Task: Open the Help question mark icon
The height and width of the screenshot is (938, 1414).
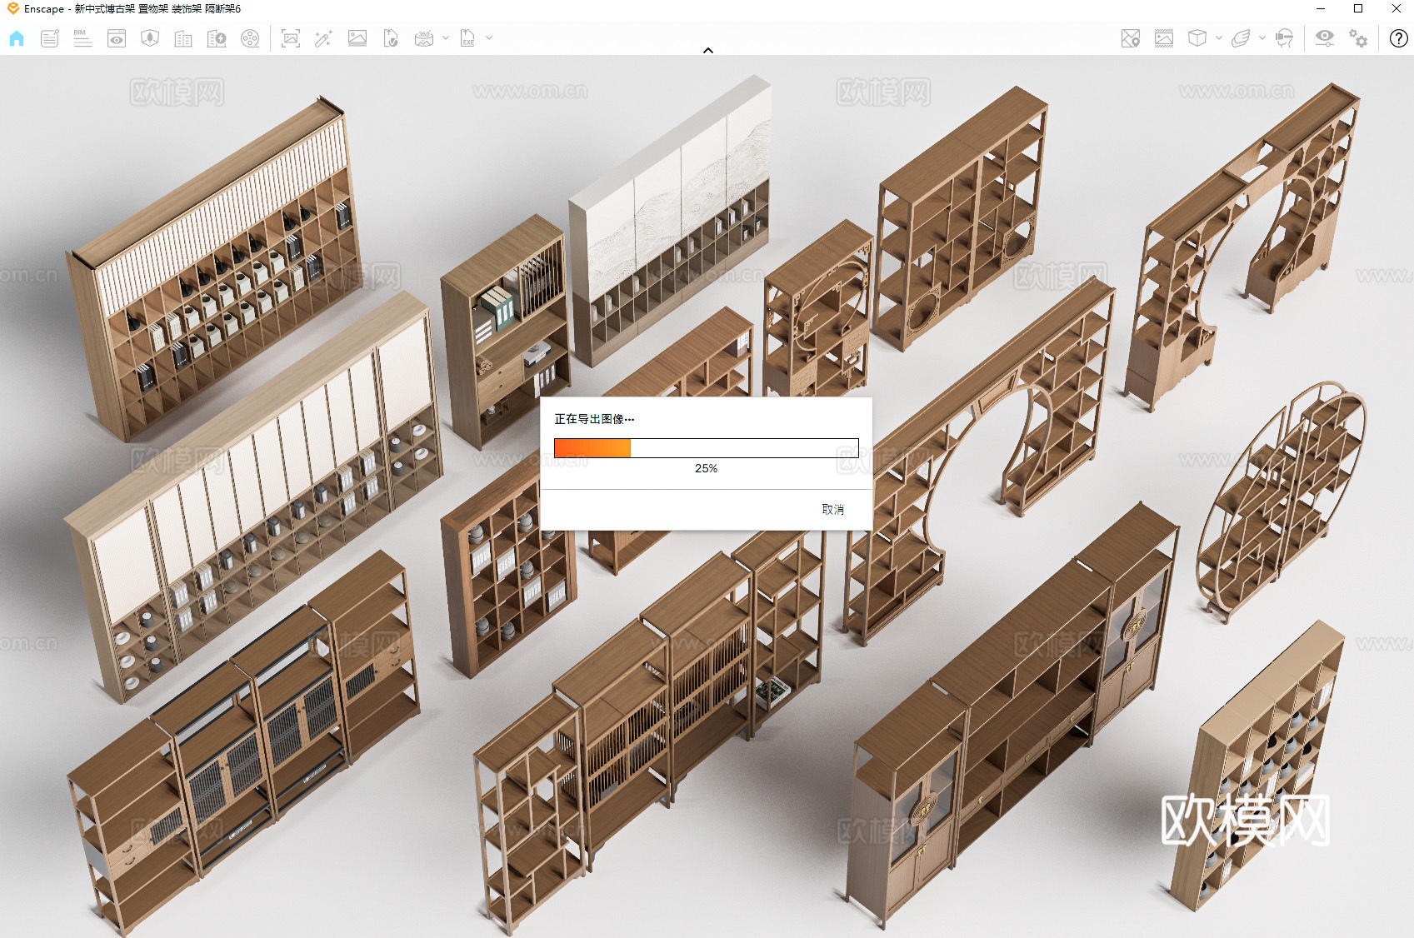Action: click(x=1399, y=38)
